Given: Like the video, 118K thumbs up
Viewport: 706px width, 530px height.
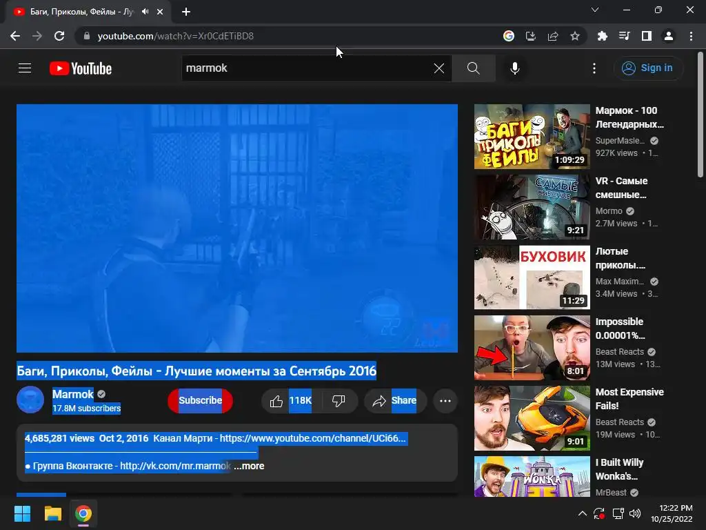Looking at the screenshot, I should [291, 401].
